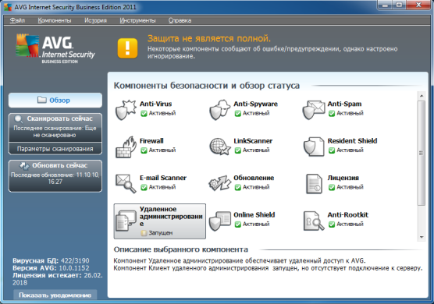Open the Online Shield icon

click(220, 221)
